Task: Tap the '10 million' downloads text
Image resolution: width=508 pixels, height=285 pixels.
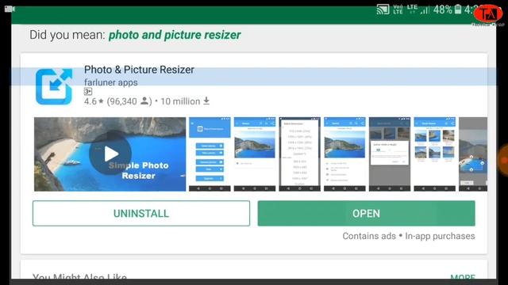Action: 185,101
